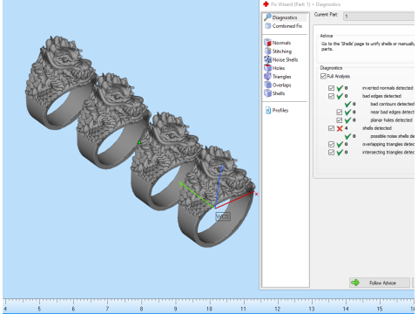Select the Stitching icon
418x314 pixels.
tap(267, 51)
